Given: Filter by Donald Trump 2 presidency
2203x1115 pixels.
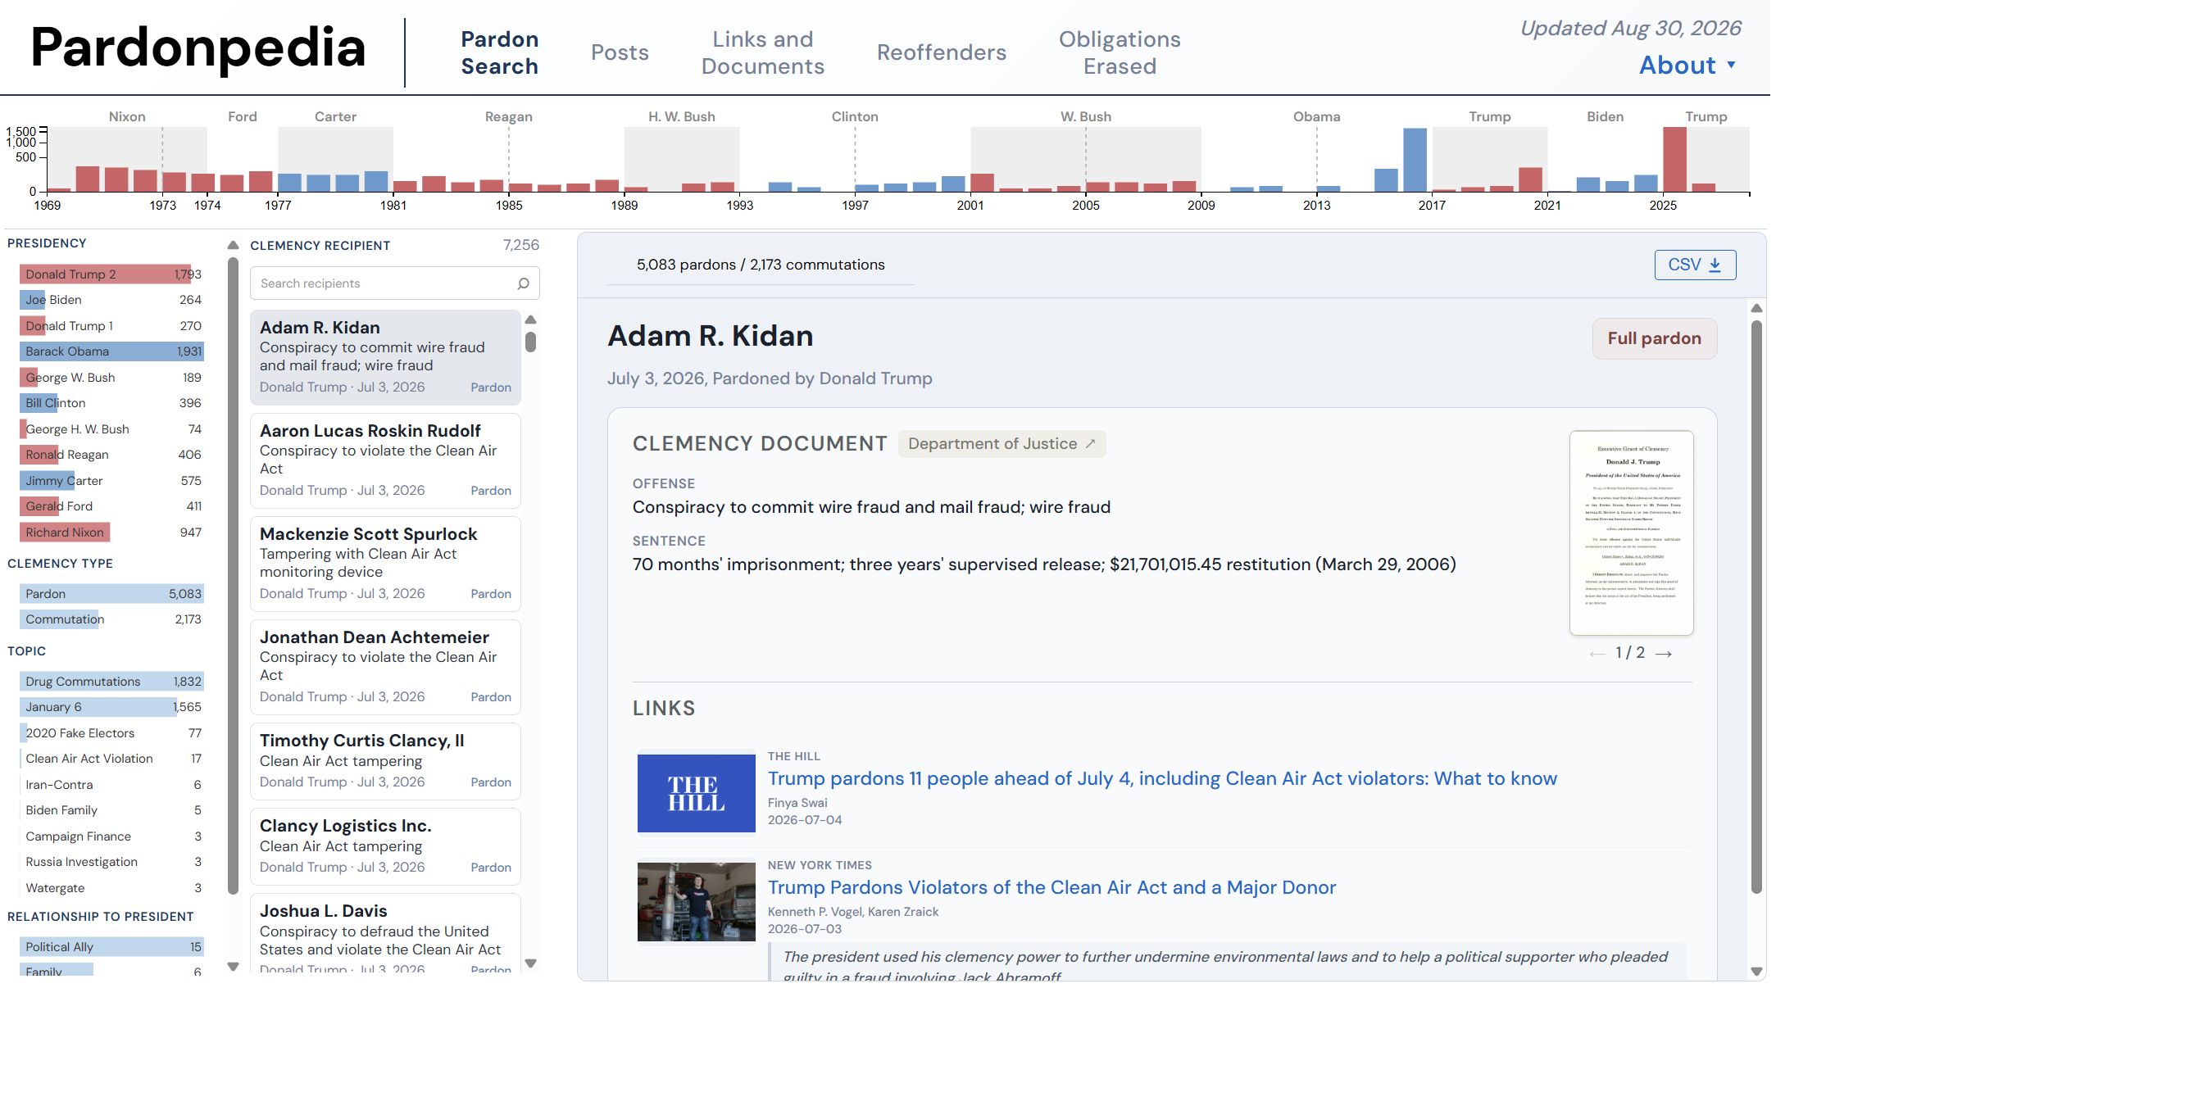Looking at the screenshot, I should point(111,274).
